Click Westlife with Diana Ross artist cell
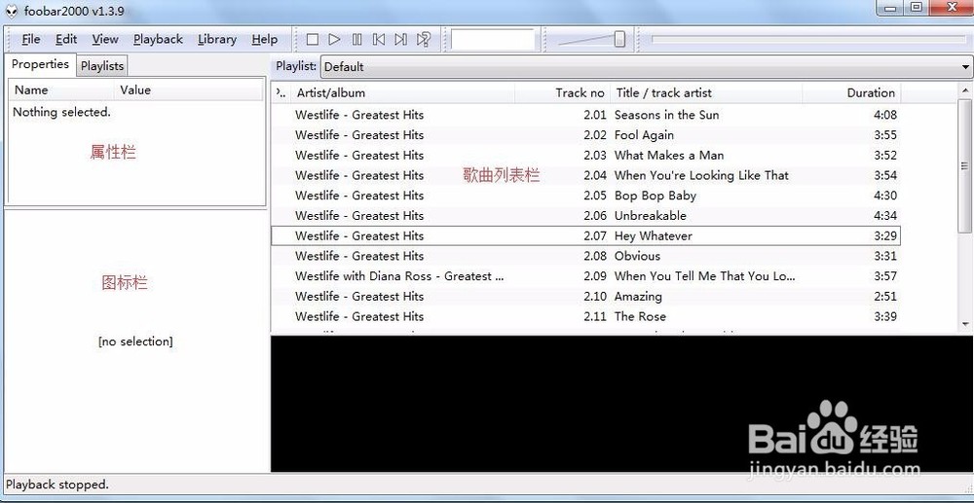Screen dimensions: 974x503 pyautogui.click(x=399, y=276)
